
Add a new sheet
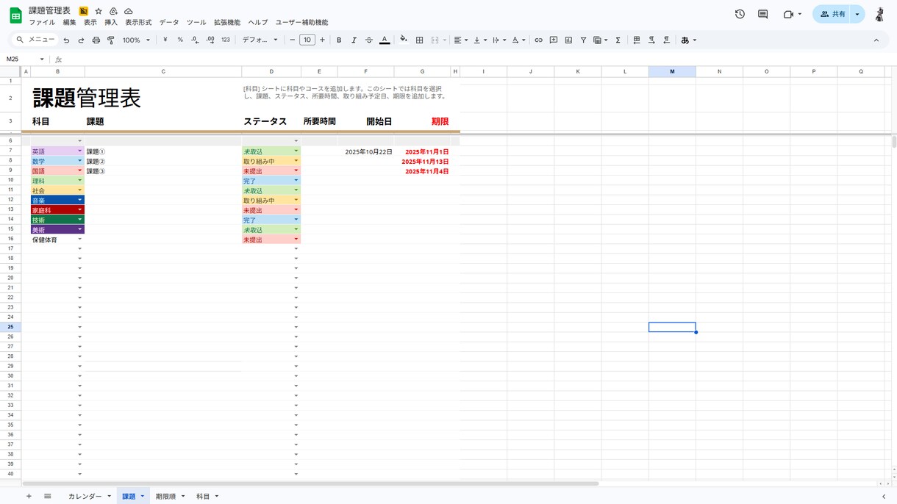pyautogui.click(x=29, y=497)
